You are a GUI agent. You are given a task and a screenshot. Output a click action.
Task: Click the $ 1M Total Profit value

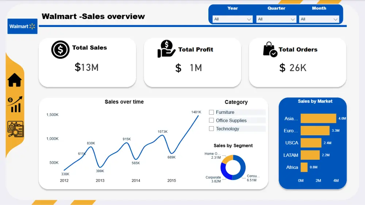189,68
